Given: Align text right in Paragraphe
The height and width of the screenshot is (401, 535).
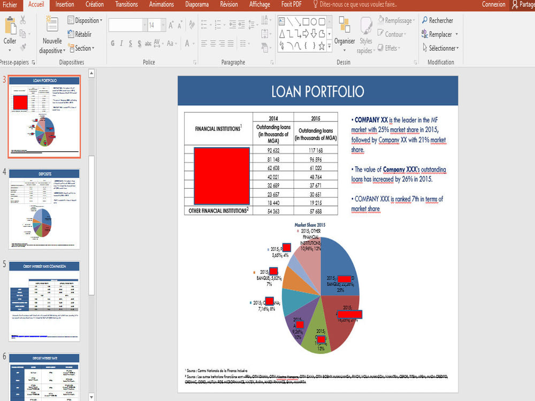Looking at the screenshot, I should coord(222,44).
